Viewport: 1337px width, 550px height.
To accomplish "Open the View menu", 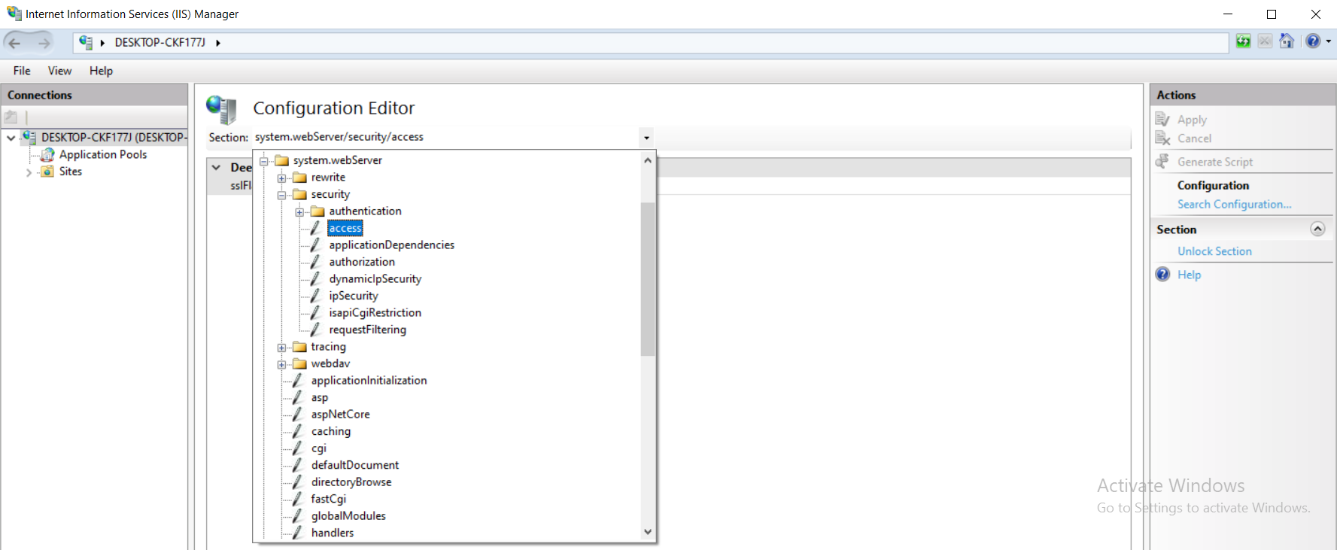I will click(x=59, y=71).
